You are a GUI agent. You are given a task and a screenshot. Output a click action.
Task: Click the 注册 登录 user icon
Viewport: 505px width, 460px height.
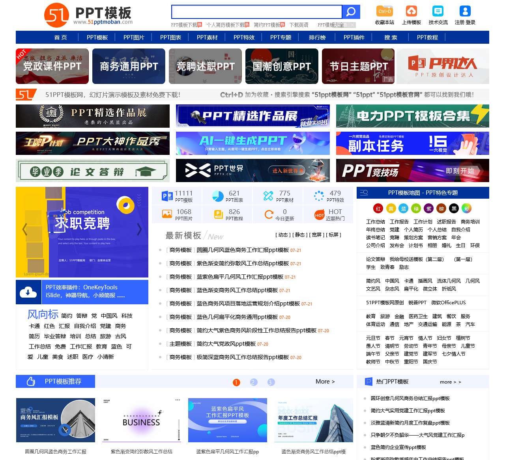pyautogui.click(x=465, y=11)
